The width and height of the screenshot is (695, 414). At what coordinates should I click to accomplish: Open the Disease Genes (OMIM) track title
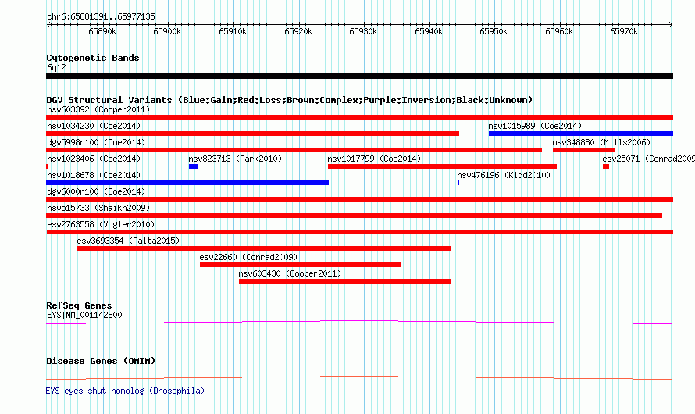tap(101, 361)
